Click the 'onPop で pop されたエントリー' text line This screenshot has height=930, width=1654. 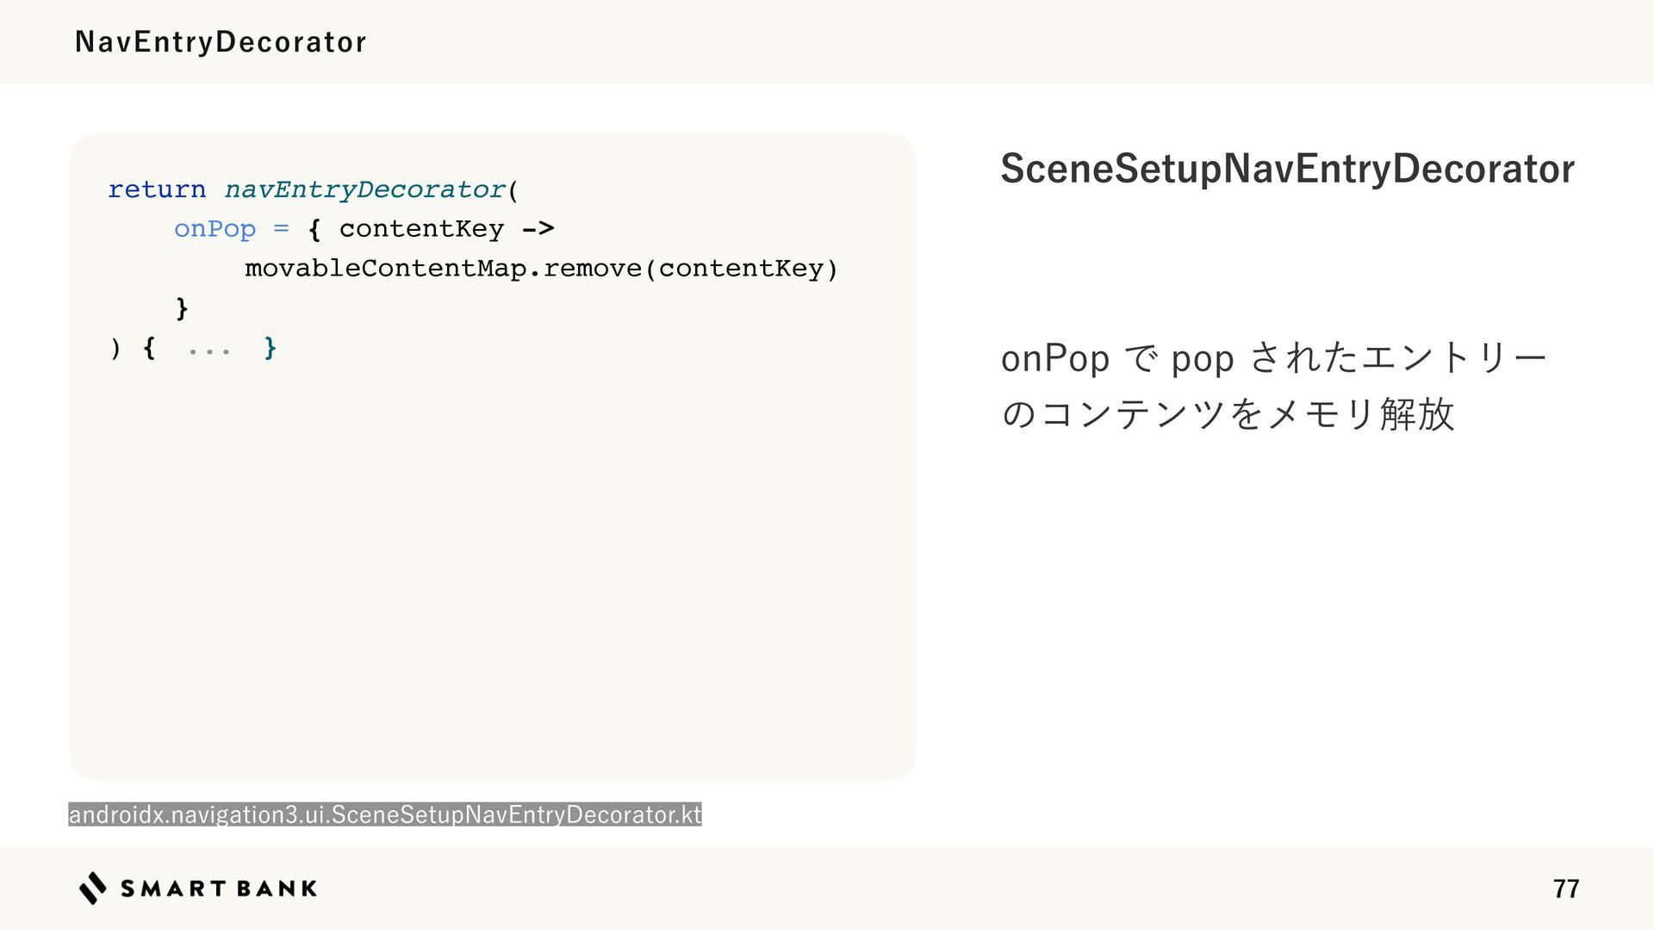point(1273,357)
